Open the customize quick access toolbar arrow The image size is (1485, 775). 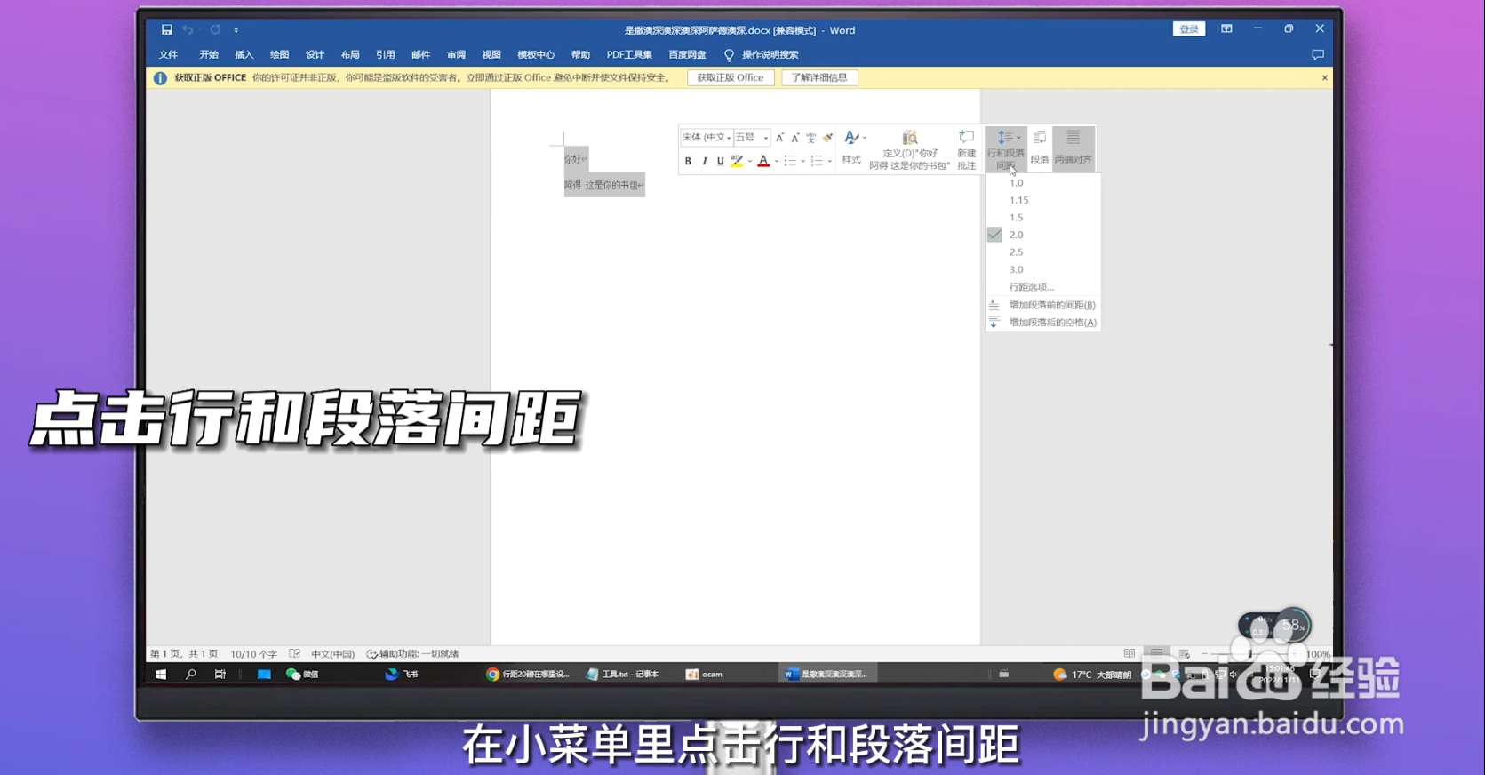[x=236, y=30]
